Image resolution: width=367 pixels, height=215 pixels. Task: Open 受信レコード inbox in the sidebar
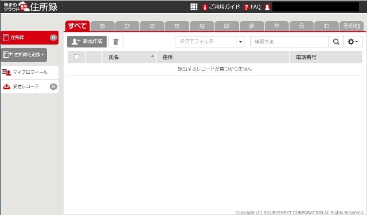[x=30, y=86]
